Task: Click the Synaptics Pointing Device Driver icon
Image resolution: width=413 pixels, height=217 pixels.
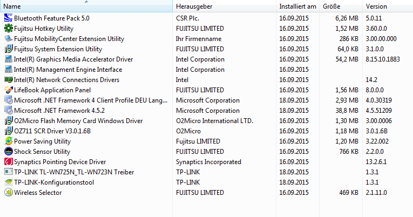Action: point(9,162)
